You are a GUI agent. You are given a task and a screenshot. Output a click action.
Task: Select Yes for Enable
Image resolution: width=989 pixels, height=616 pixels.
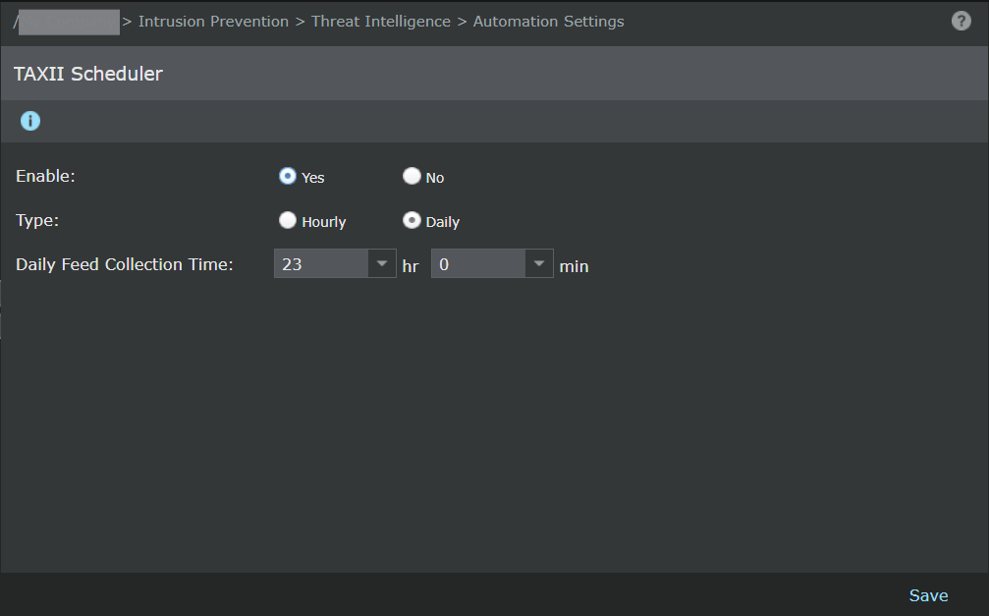click(x=288, y=176)
